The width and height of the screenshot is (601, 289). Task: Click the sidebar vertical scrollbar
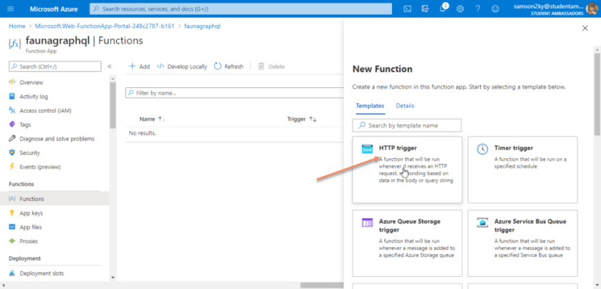112,105
